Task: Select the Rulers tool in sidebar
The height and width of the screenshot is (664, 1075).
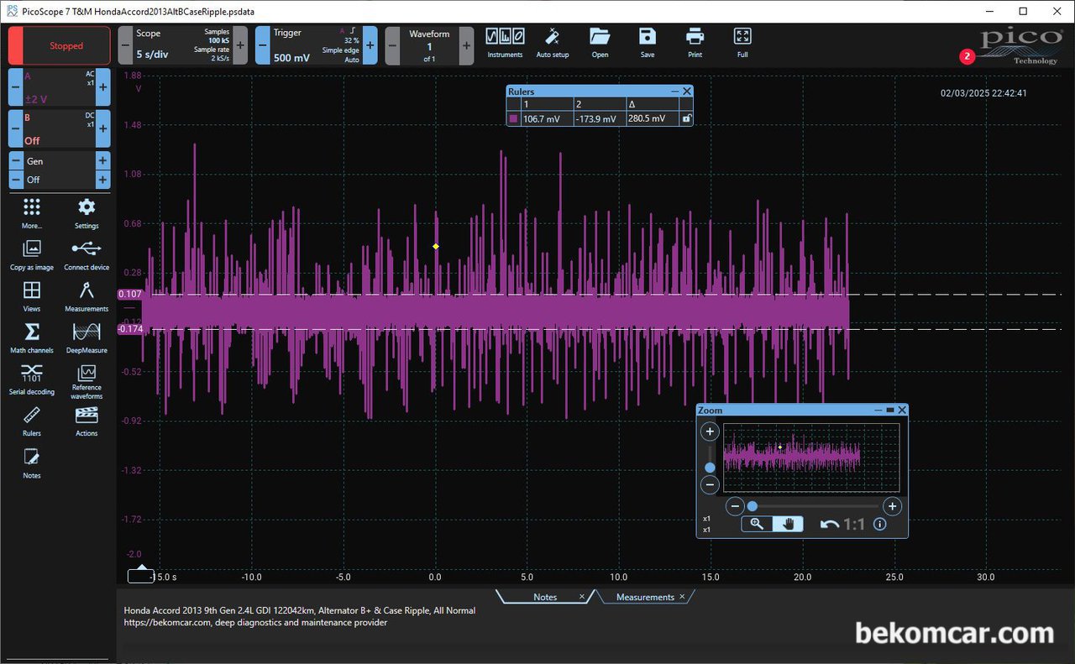Action: point(32,421)
